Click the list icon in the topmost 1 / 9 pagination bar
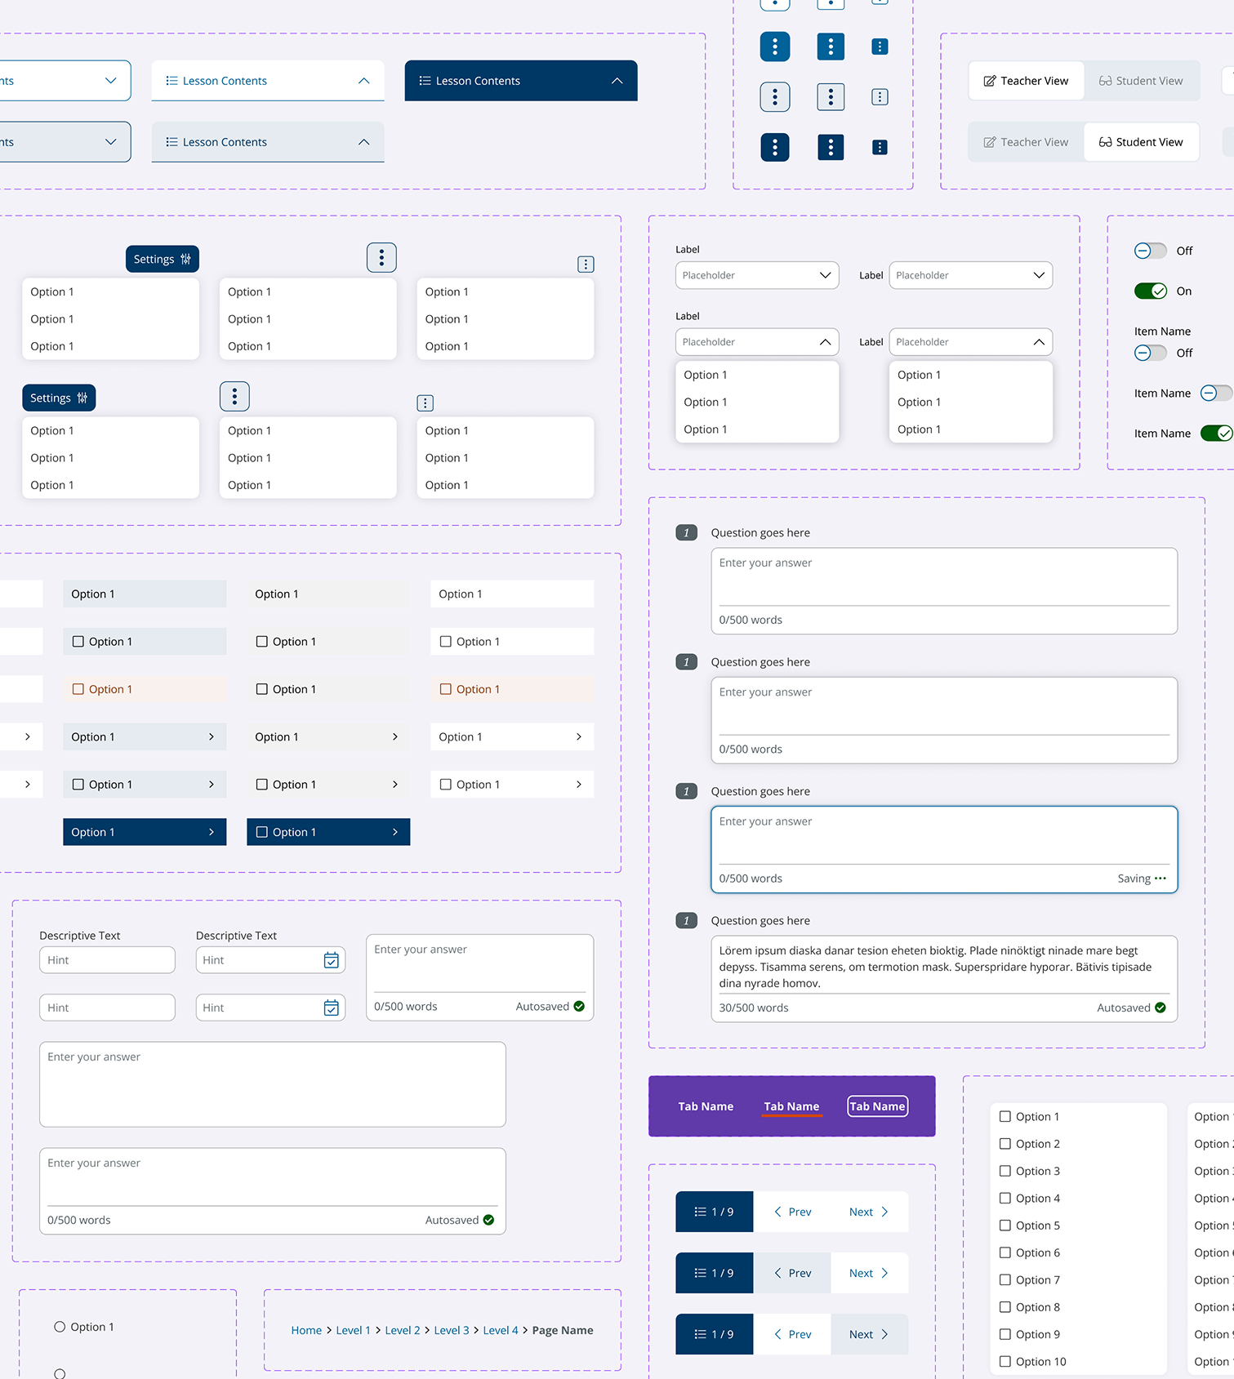This screenshot has height=1379, width=1234. tap(700, 1212)
